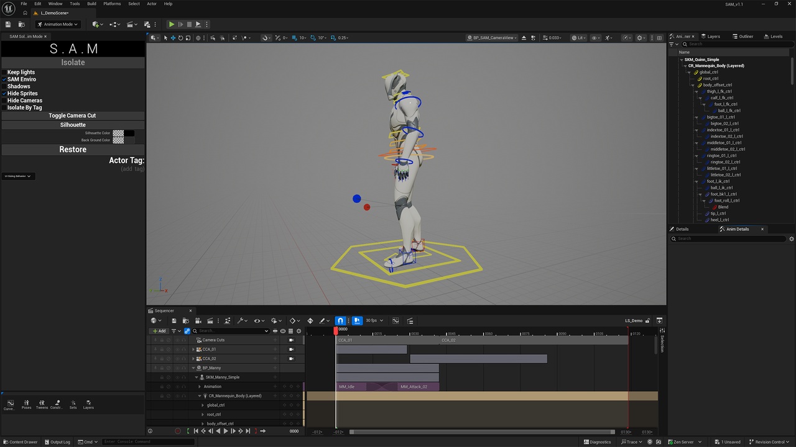The image size is (796, 447).
Task: Click the Silhouette button
Action: pos(73,125)
